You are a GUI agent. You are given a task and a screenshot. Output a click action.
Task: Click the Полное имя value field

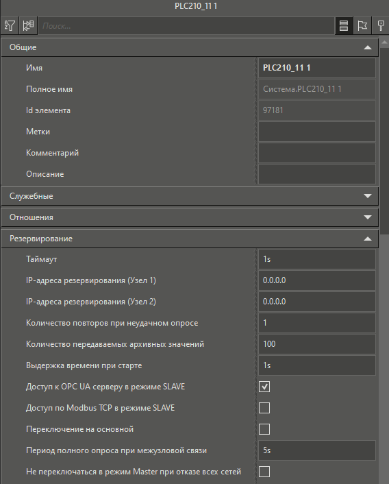tap(317, 89)
